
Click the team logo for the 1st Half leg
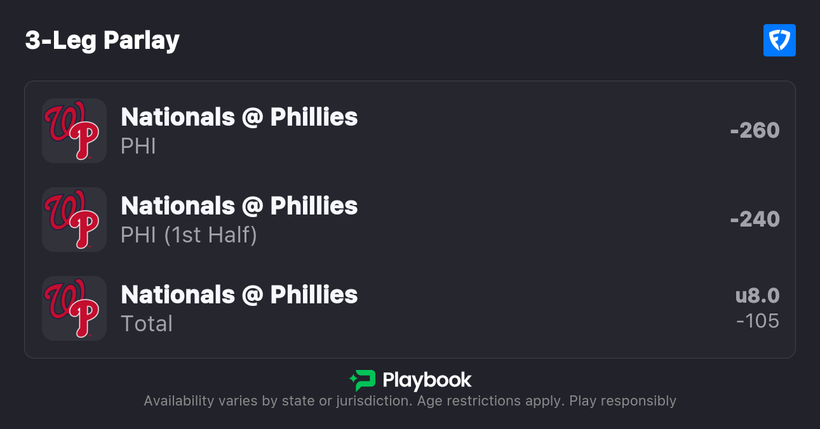pos(74,220)
